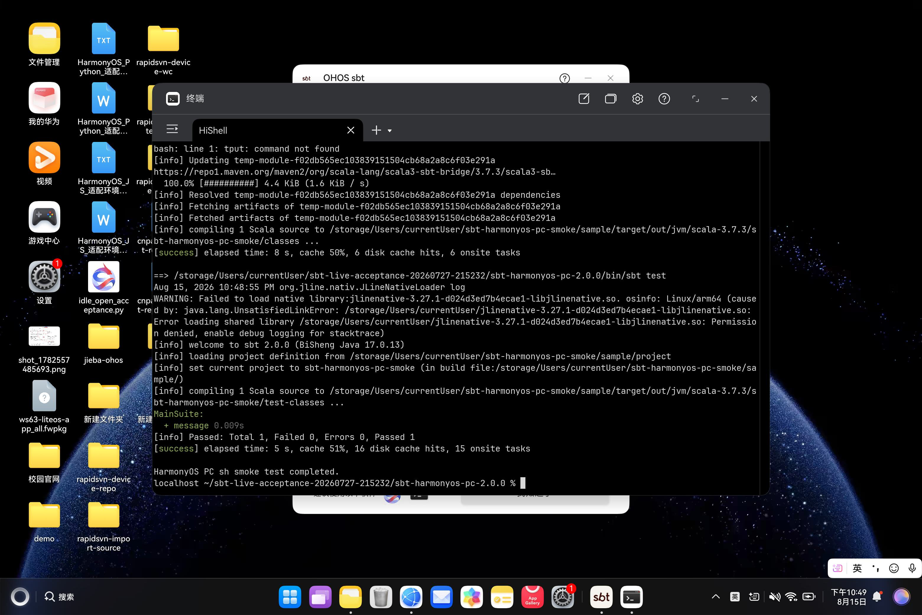Open the yellow Notes app in the dock

(x=502, y=597)
